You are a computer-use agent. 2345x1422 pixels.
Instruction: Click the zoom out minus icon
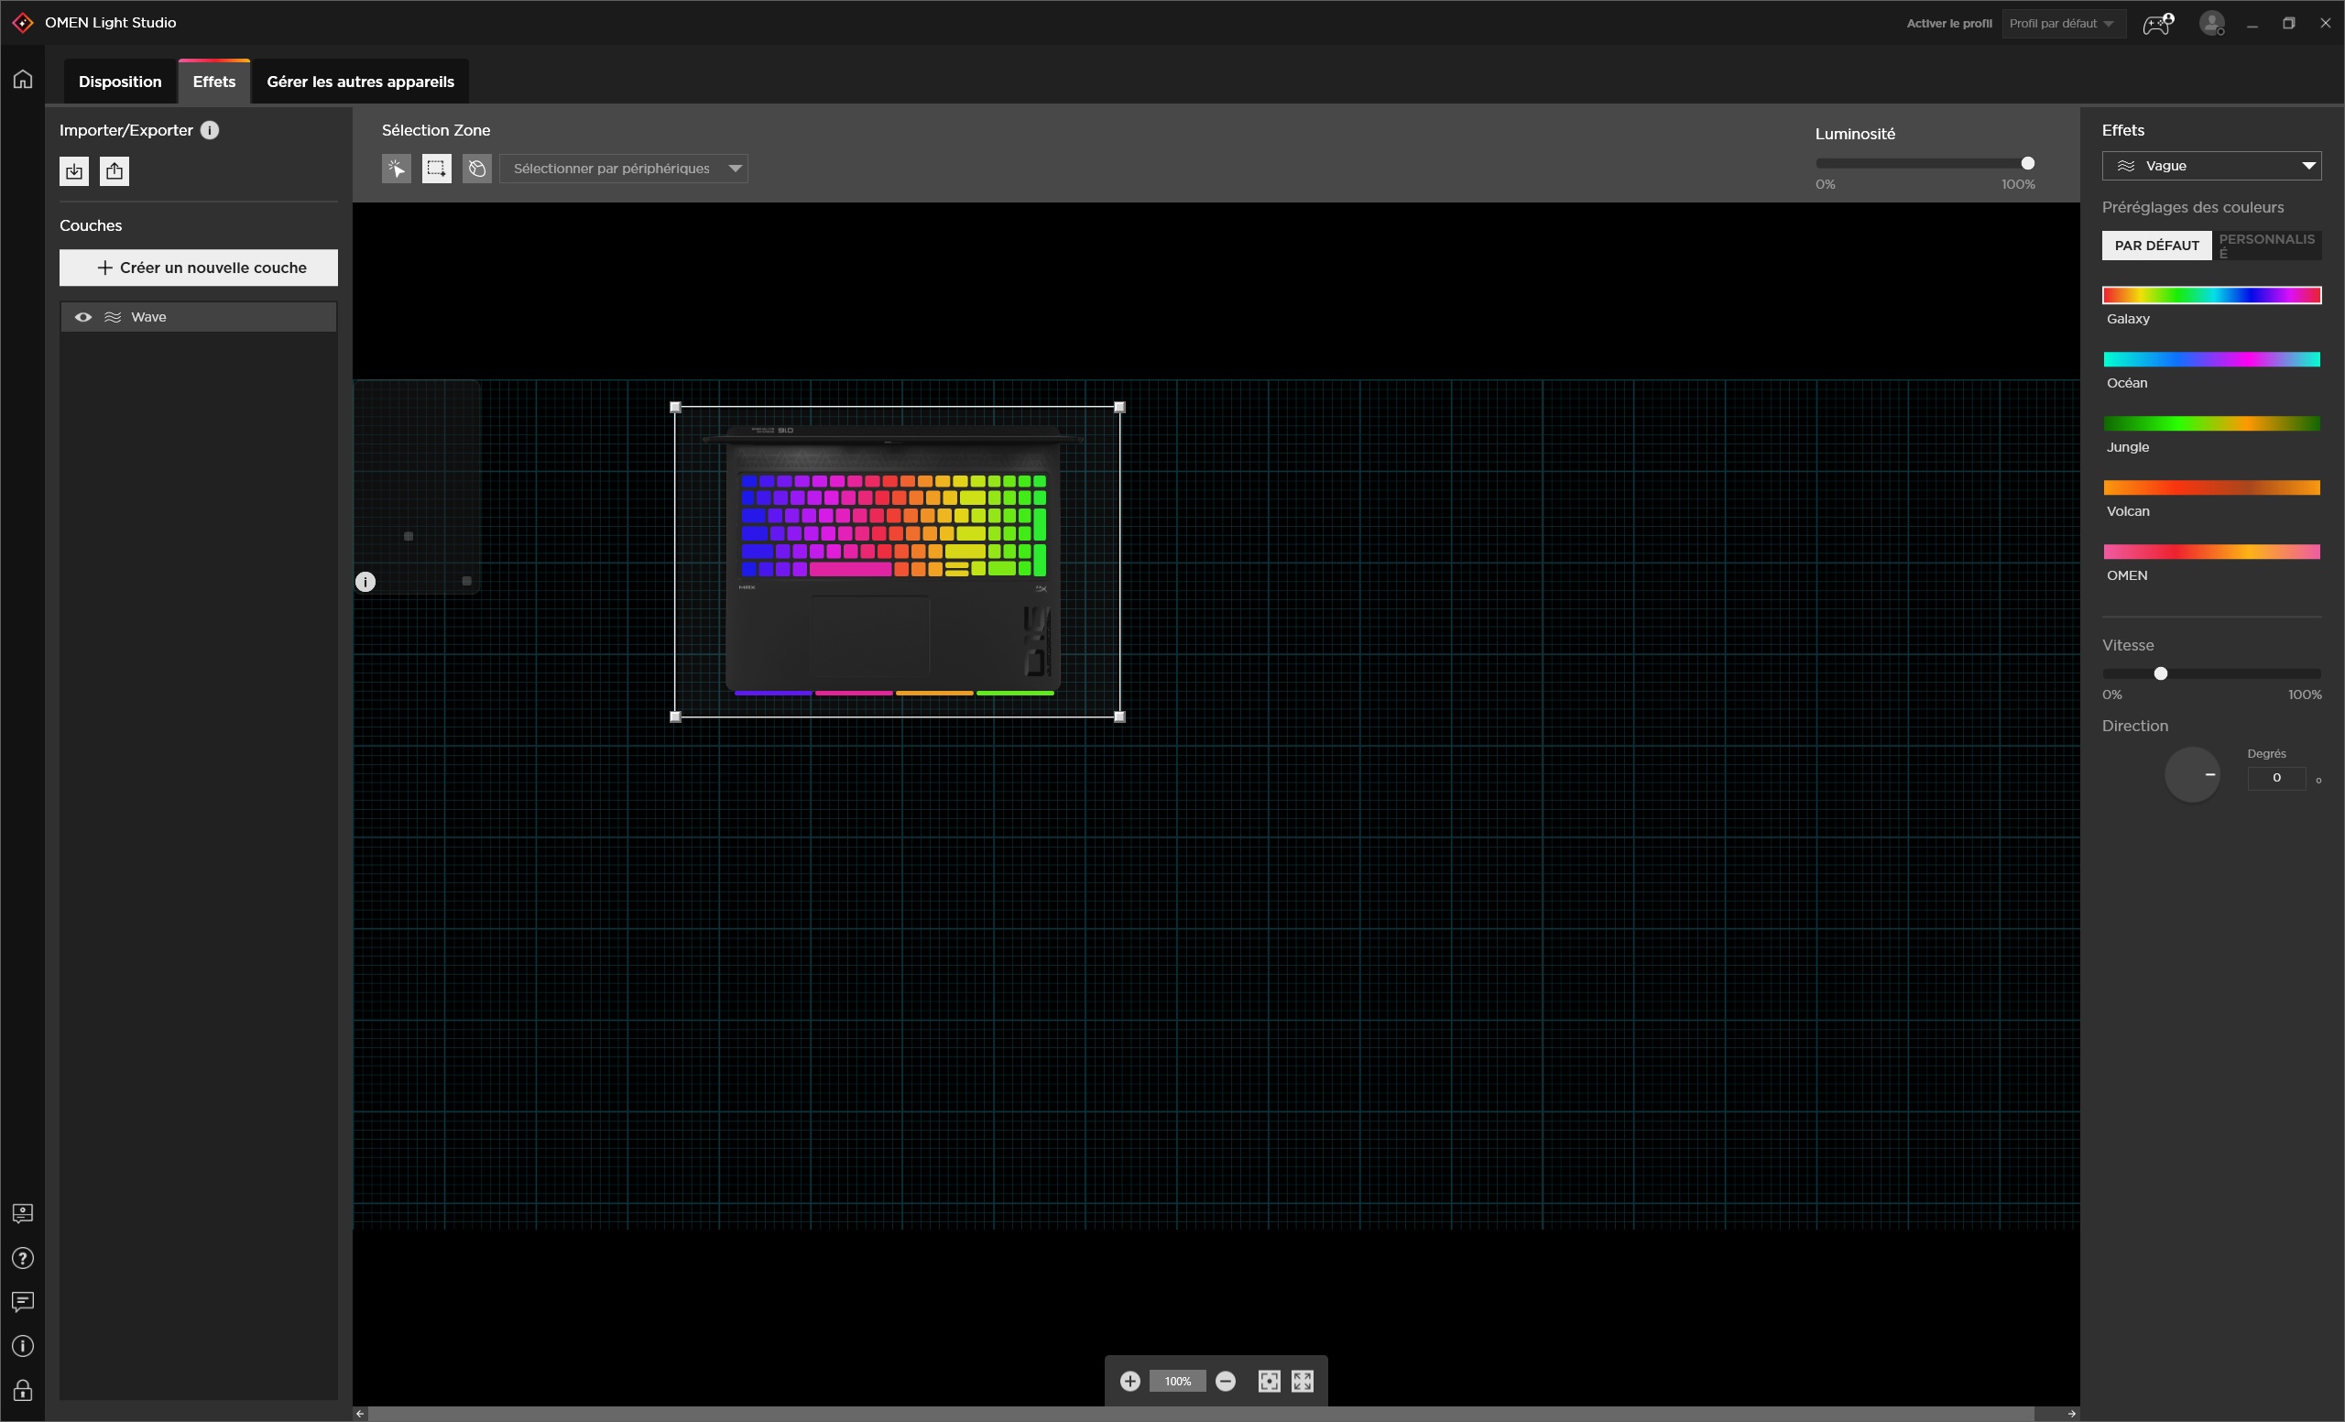[x=1226, y=1381]
